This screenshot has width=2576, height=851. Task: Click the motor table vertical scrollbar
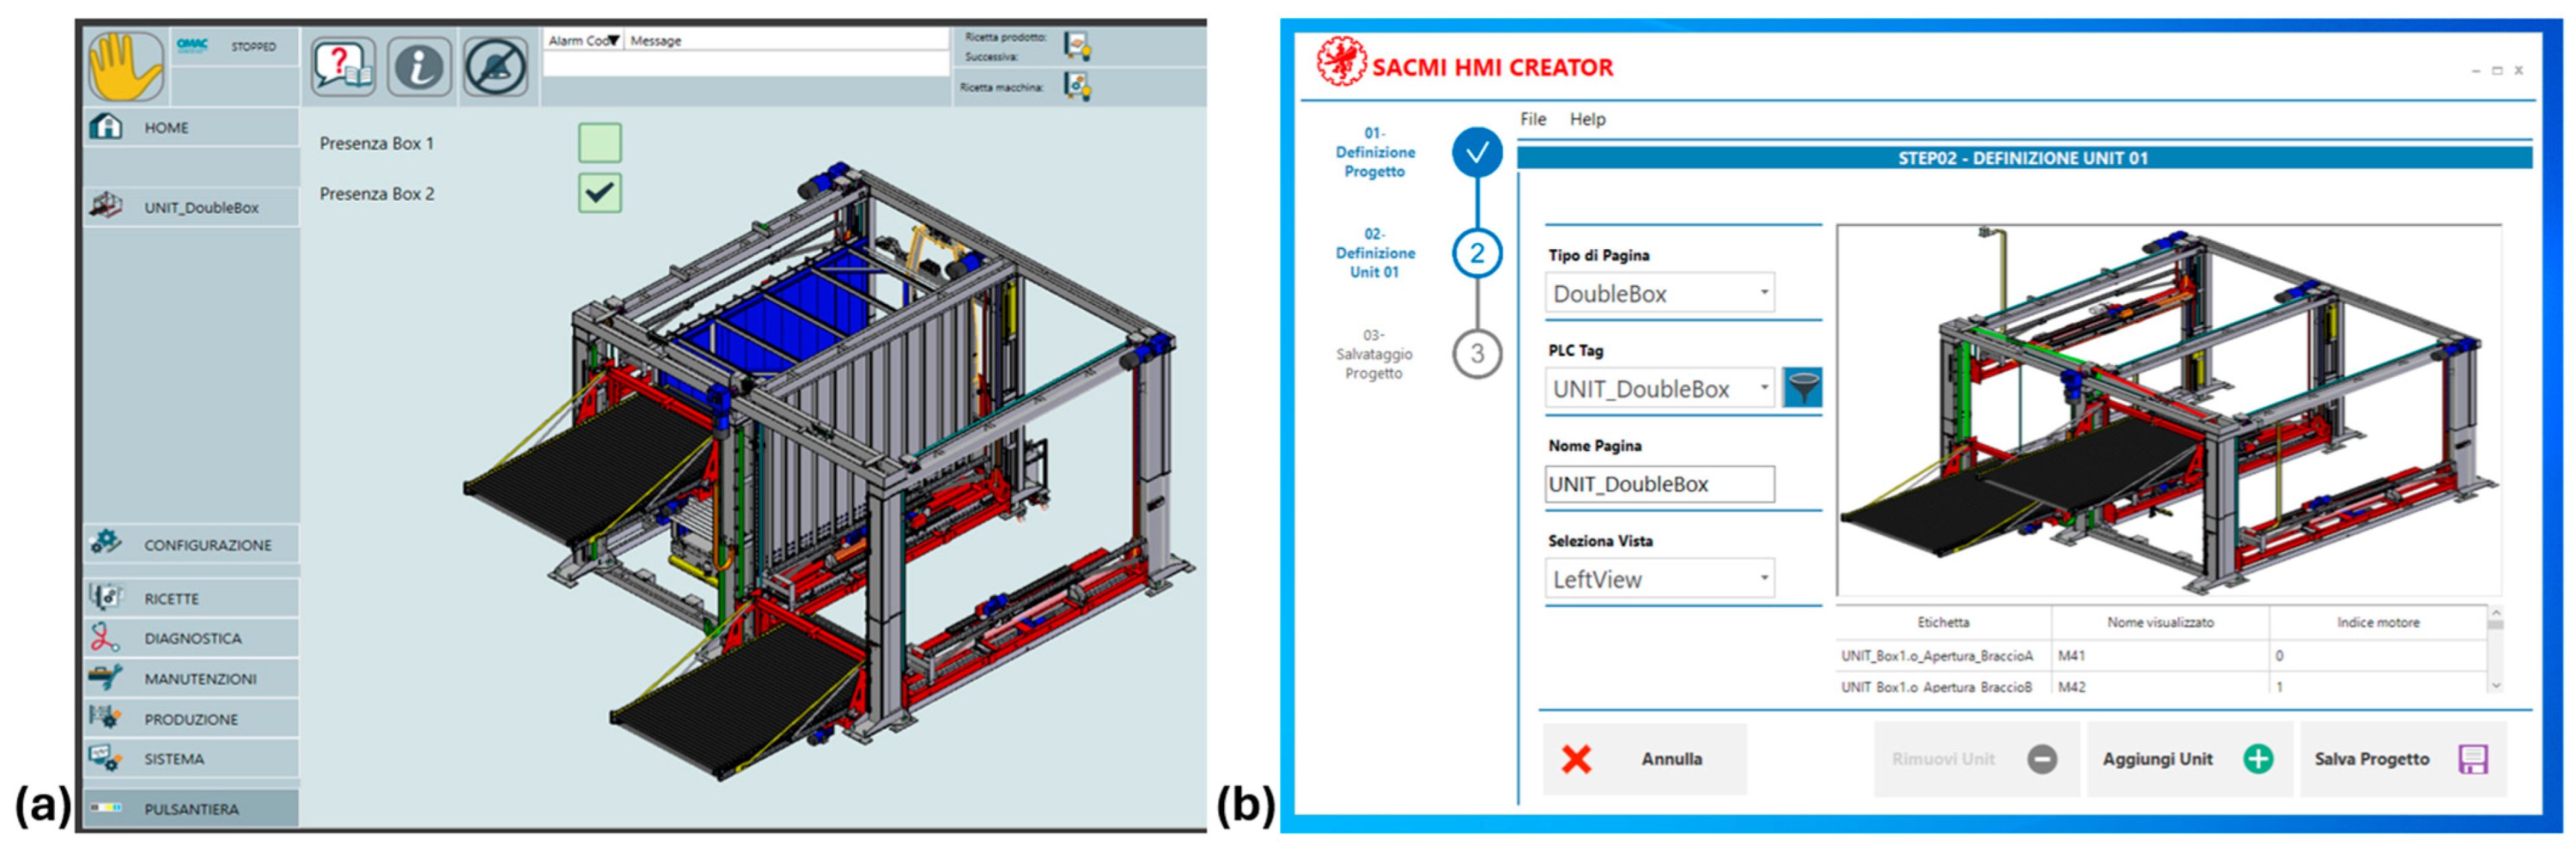click(x=2496, y=649)
